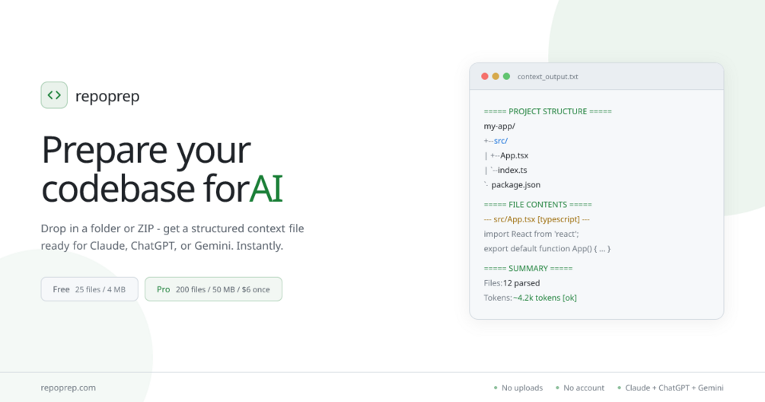Click the green window dot
The height and width of the screenshot is (402, 765).
pos(506,77)
